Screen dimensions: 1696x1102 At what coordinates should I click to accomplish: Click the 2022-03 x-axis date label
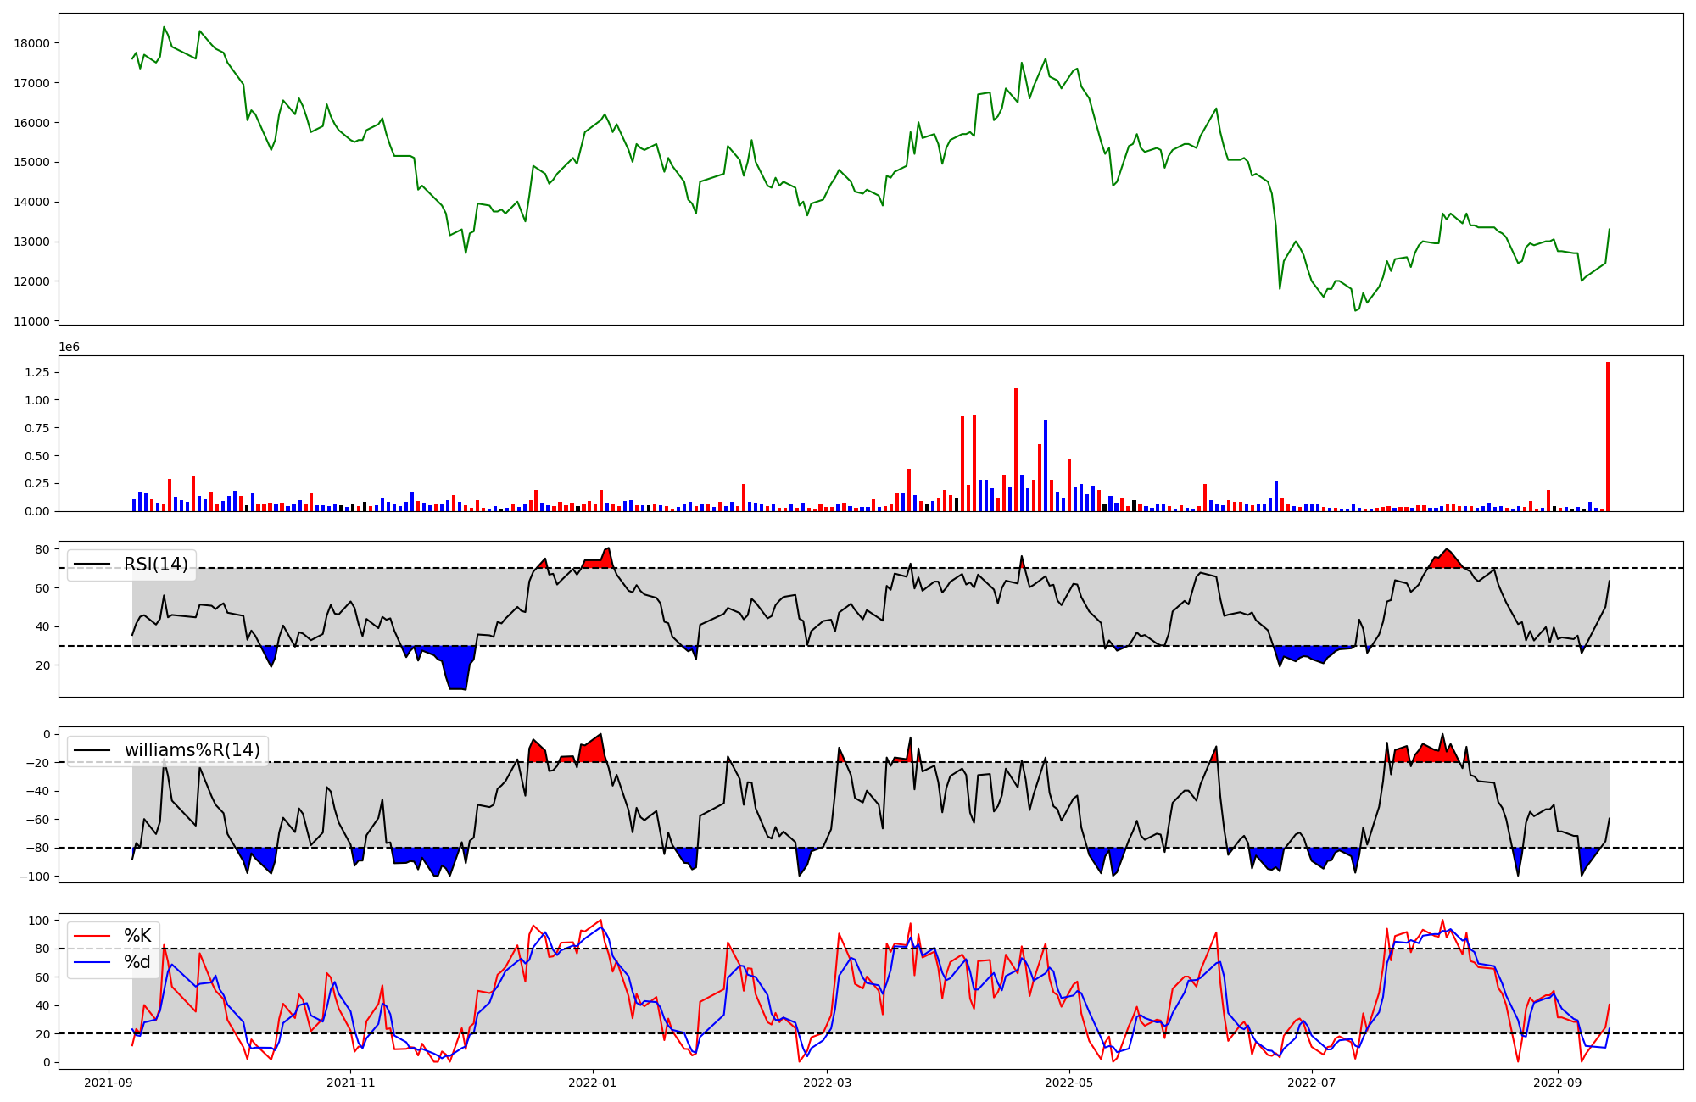[827, 1083]
